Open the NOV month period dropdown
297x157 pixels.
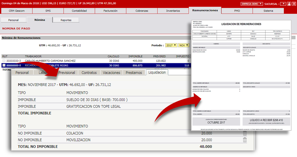tap(184, 45)
